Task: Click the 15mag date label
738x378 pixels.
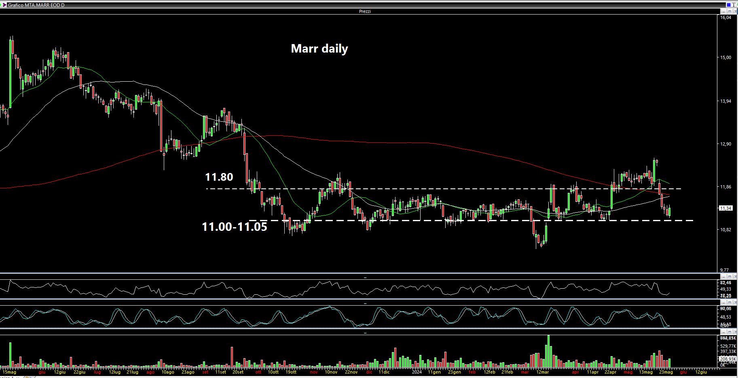Action: (9, 372)
